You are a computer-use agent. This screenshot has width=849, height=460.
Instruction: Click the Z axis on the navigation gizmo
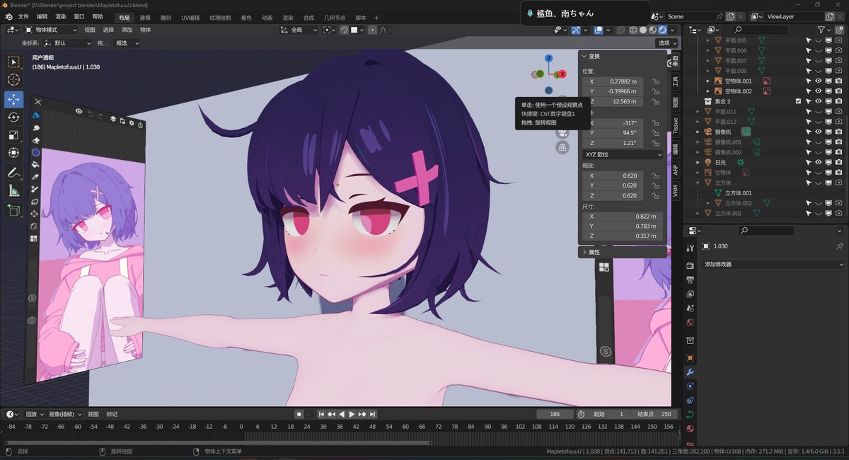click(548, 58)
